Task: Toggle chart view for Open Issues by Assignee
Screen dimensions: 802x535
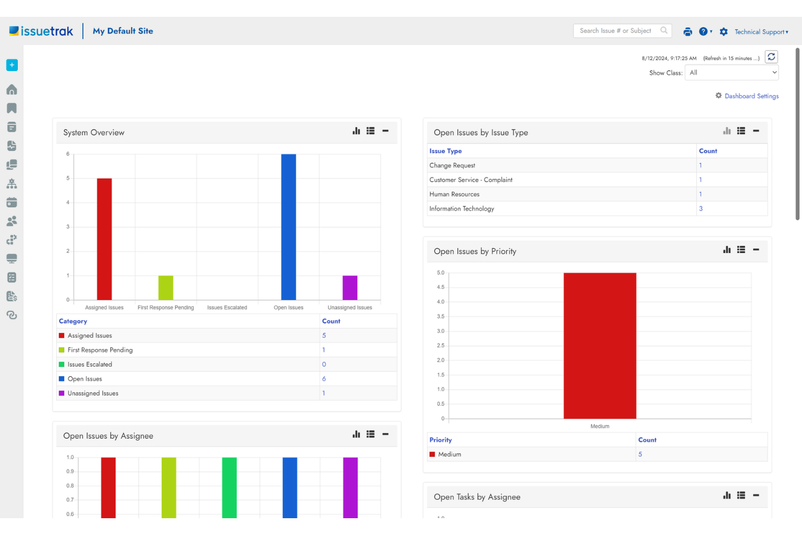Action: [356, 434]
